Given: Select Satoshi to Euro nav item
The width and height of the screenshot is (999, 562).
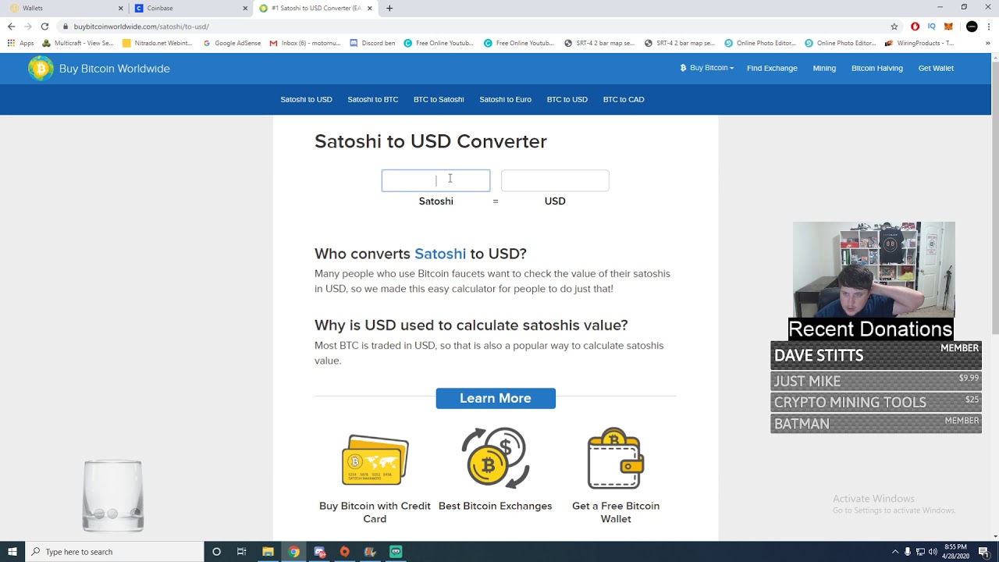Looking at the screenshot, I should [506, 99].
